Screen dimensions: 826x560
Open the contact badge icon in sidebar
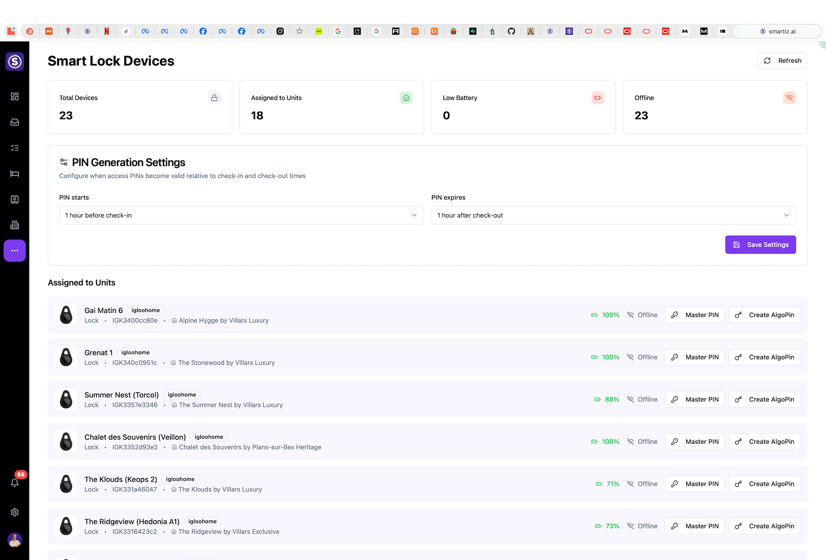[x=15, y=199]
